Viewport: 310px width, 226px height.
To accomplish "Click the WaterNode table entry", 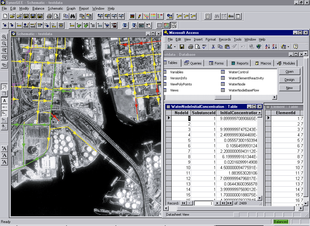I will coord(237,84).
